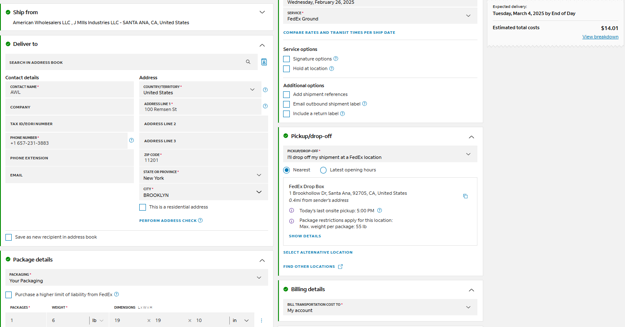The width and height of the screenshot is (625, 327).
Task: Check Include a return label
Action: 286,114
